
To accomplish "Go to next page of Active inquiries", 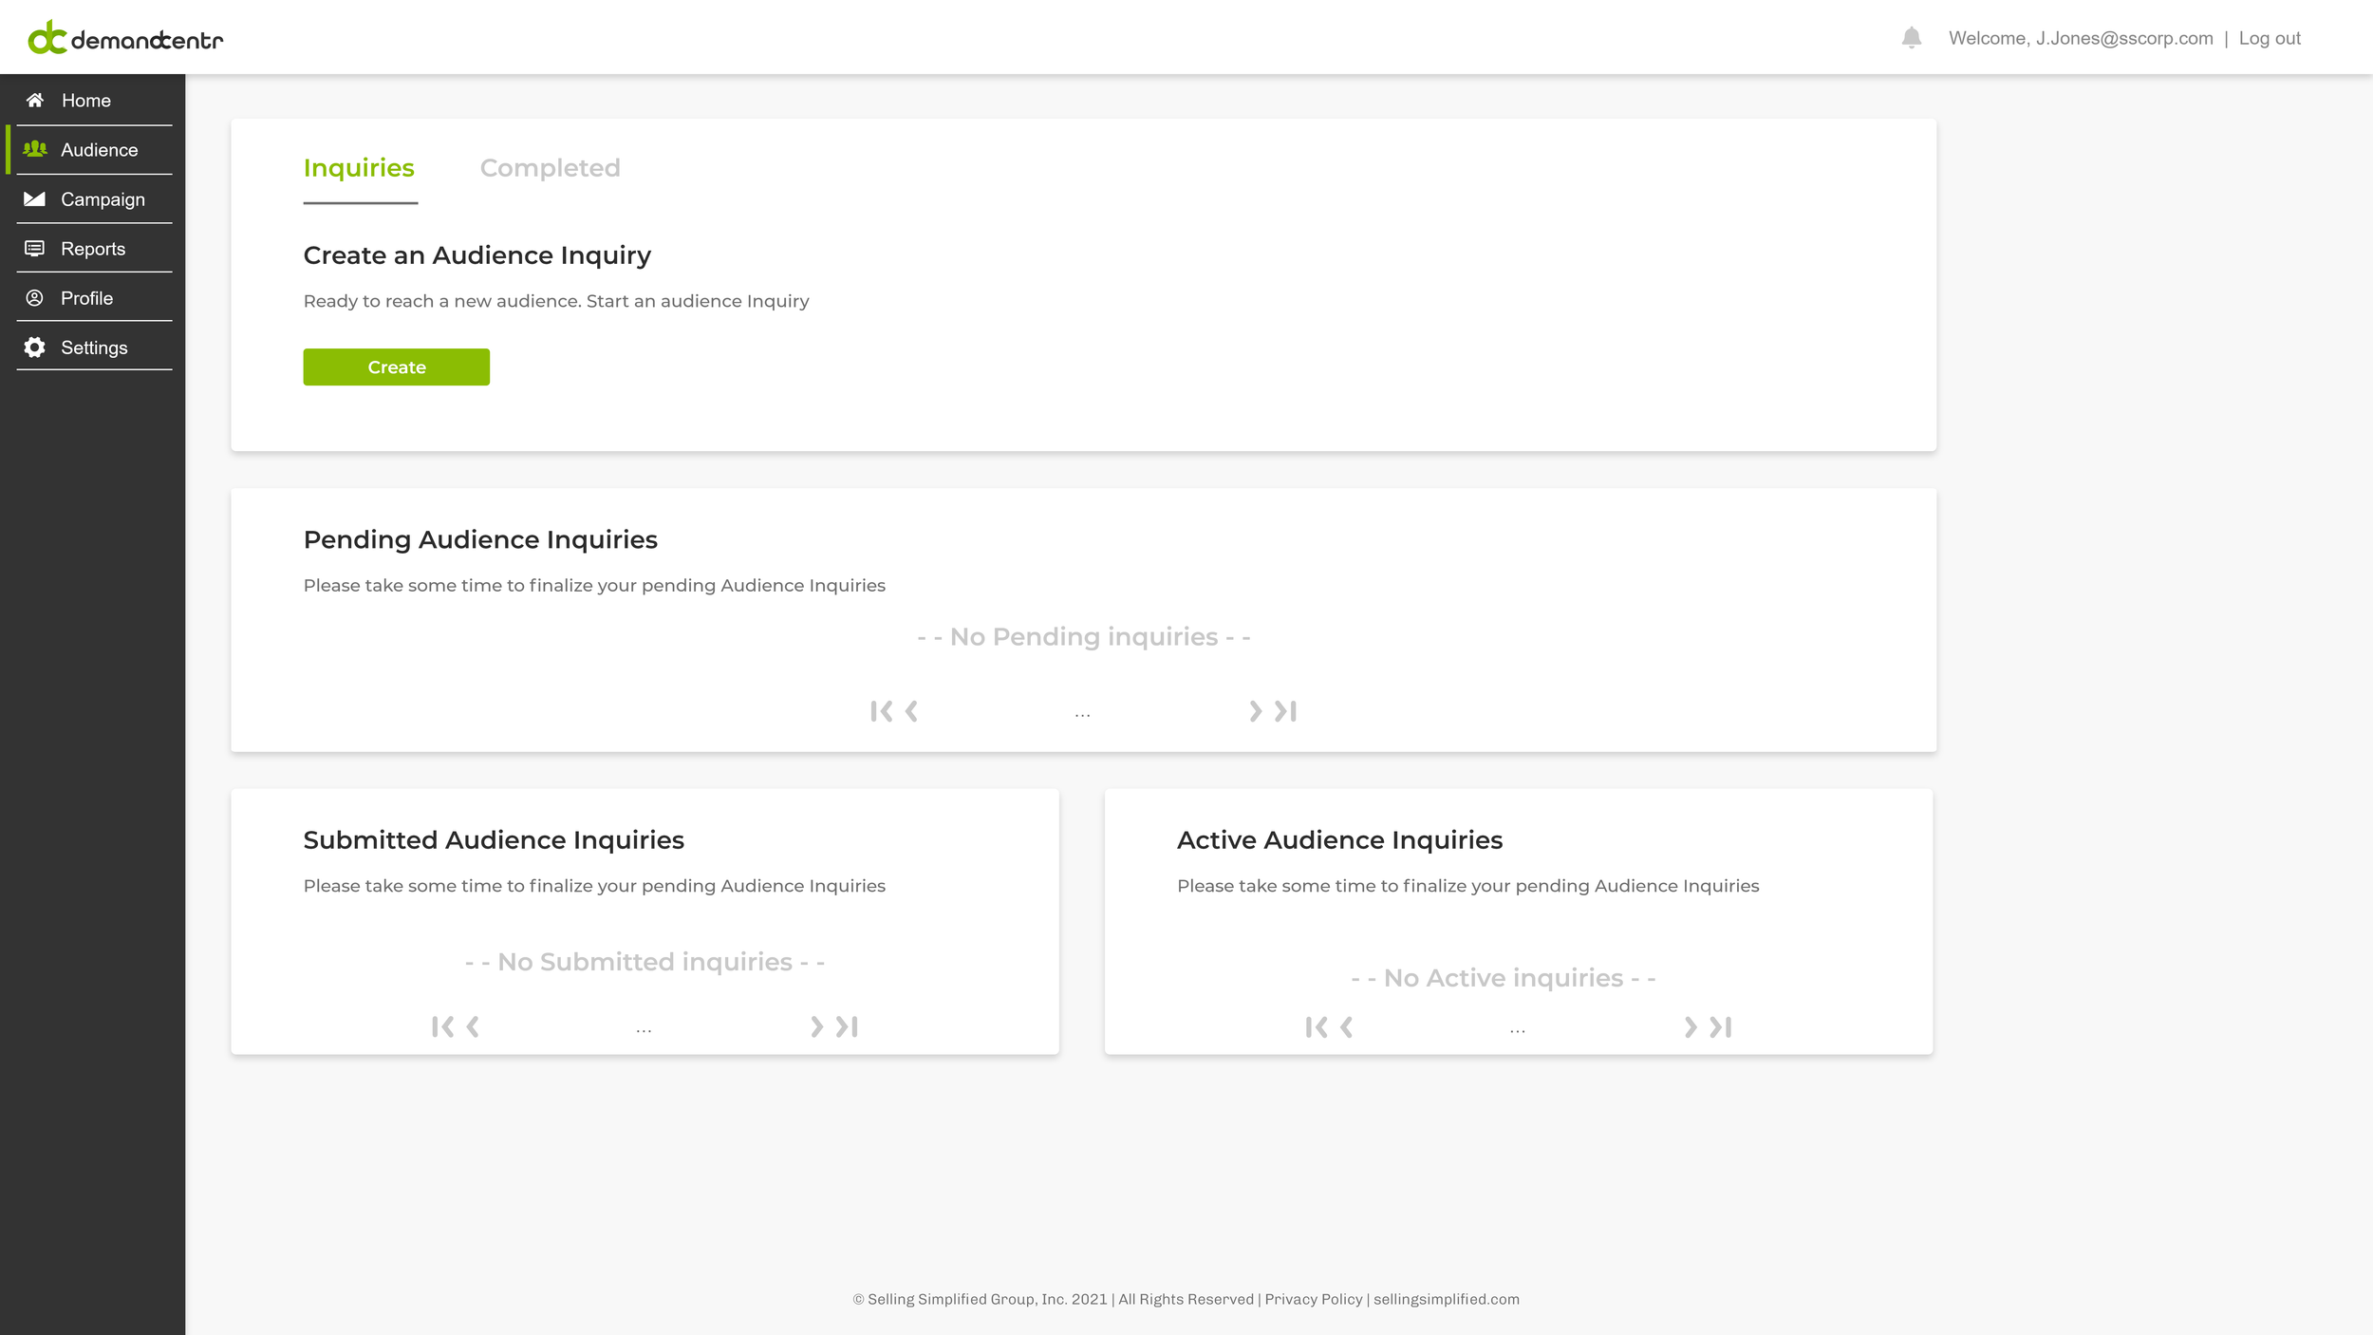I will (x=1690, y=1027).
